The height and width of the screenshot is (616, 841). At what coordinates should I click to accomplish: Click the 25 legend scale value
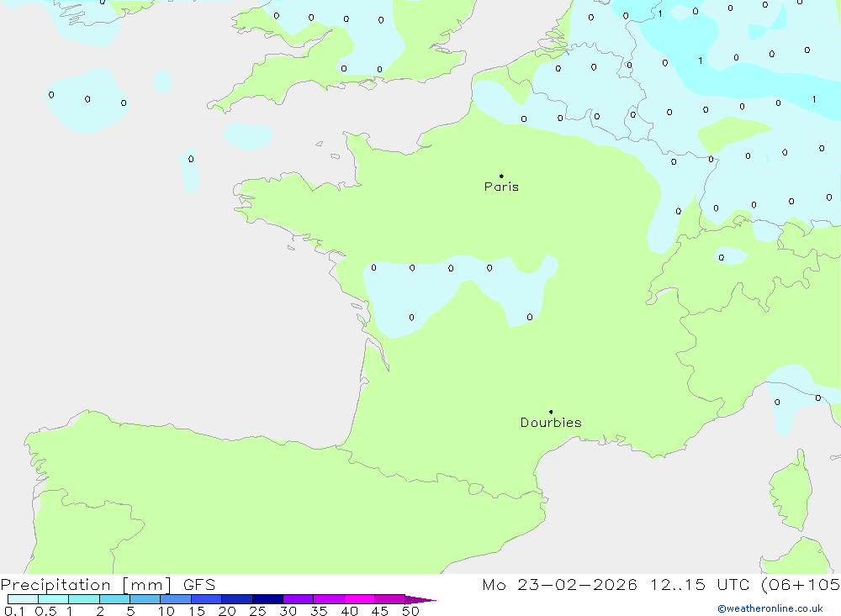point(257,611)
